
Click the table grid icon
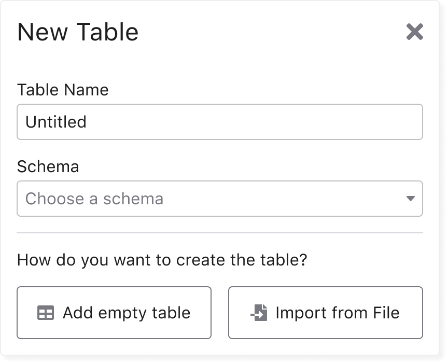click(x=46, y=313)
